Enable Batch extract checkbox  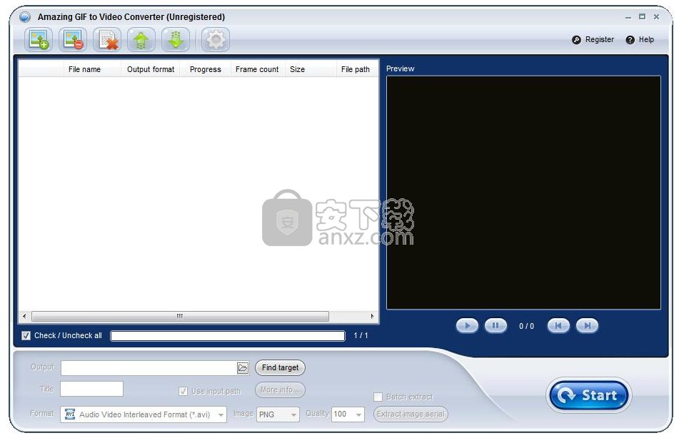378,397
